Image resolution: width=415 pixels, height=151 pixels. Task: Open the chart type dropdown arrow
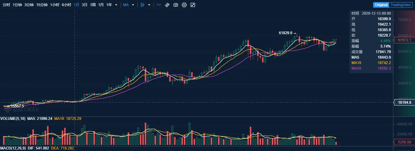coord(149,5)
